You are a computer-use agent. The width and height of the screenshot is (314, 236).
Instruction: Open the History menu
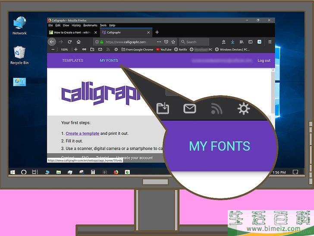76,25
